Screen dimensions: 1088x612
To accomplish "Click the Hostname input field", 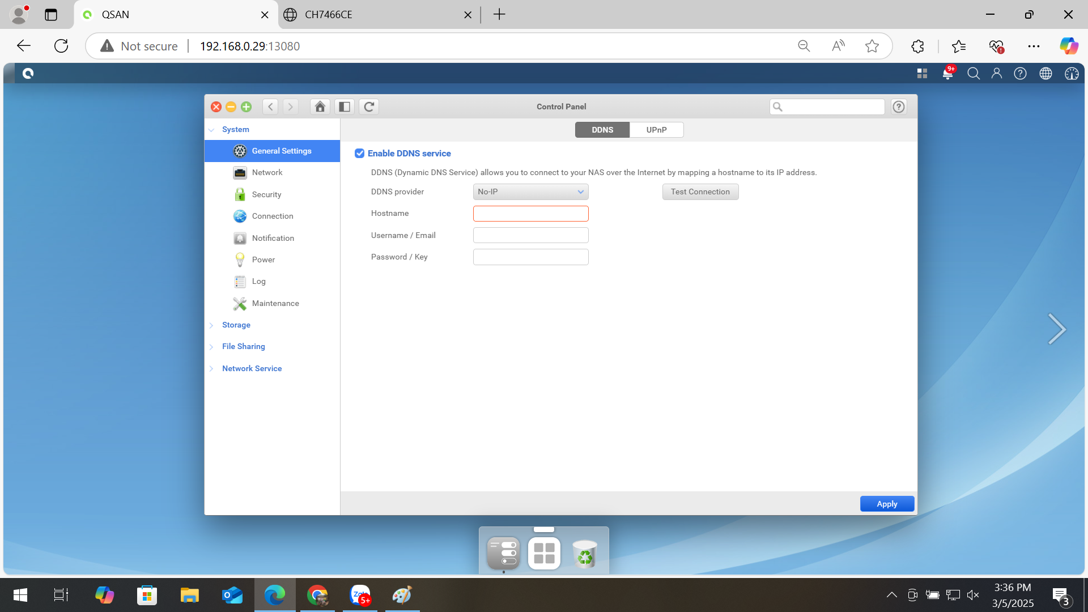I will point(530,214).
